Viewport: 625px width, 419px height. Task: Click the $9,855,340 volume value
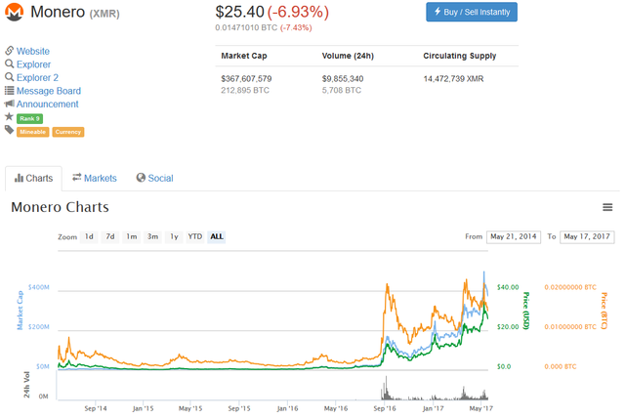[343, 78]
